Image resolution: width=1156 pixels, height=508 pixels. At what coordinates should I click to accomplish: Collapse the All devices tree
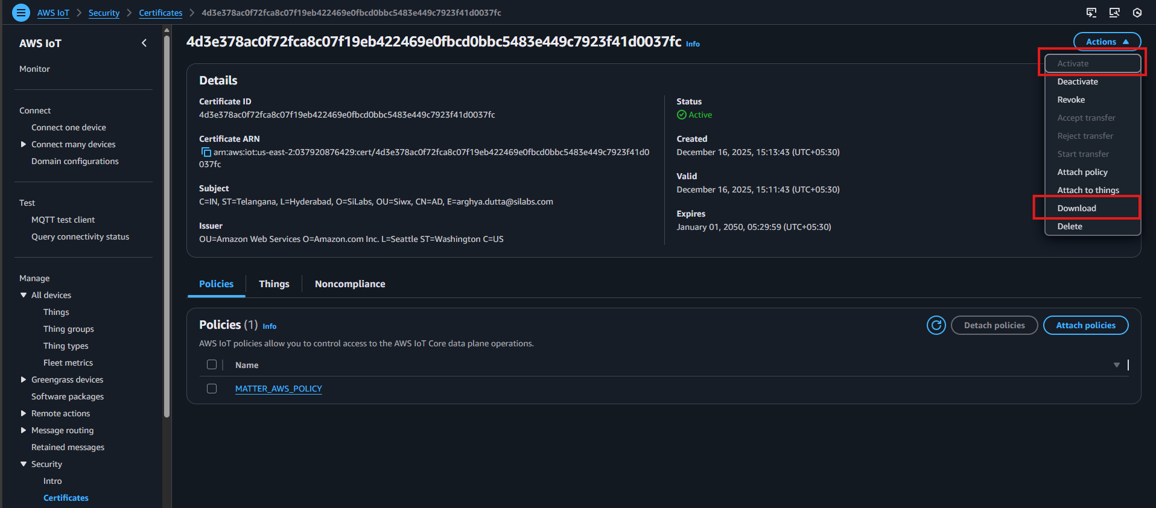(x=24, y=295)
